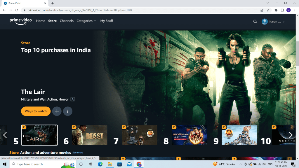Open Microsoft Store from taskbar
Viewport: 299px width, 168px height.
click(119, 164)
